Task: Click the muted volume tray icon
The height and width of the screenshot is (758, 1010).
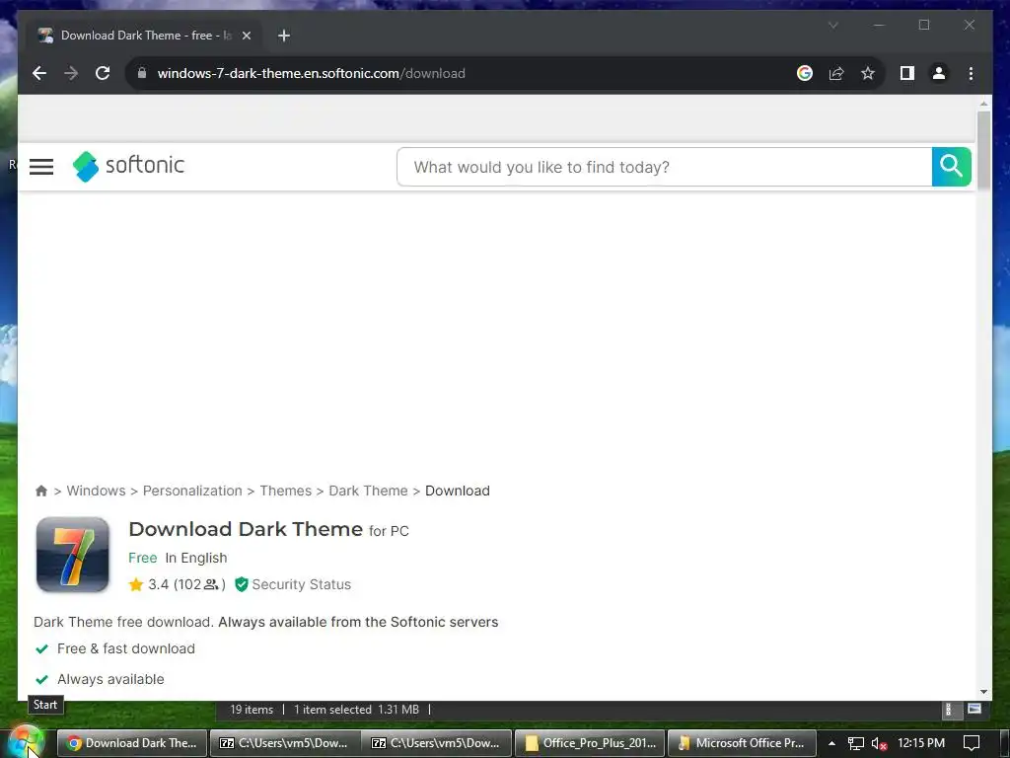Action: point(879,744)
